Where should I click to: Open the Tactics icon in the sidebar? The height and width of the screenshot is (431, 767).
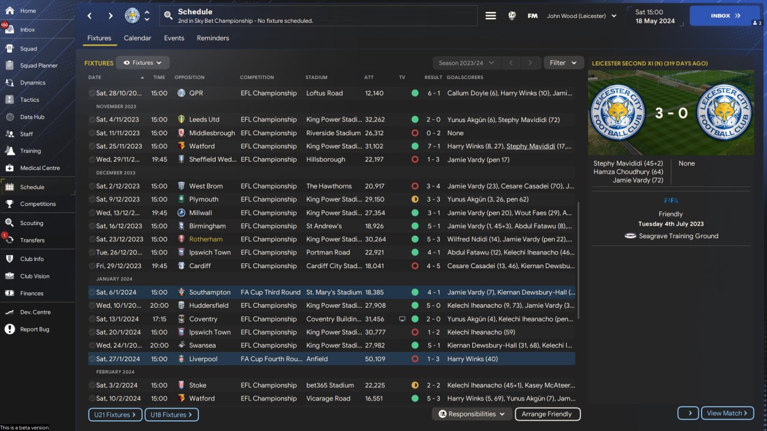pyautogui.click(x=10, y=99)
